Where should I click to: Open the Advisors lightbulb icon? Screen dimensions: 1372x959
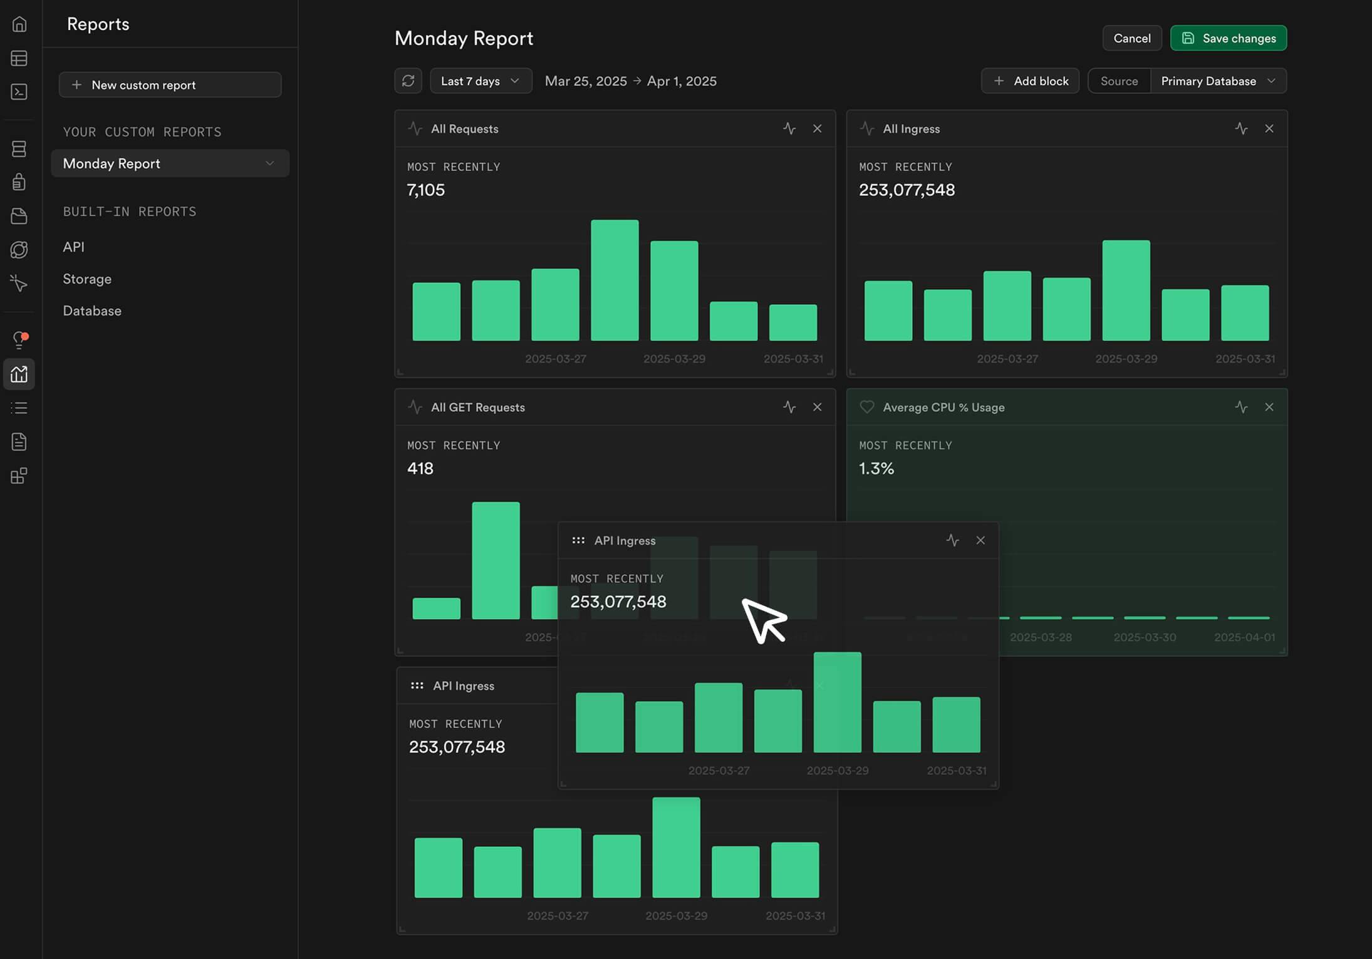pos(19,340)
